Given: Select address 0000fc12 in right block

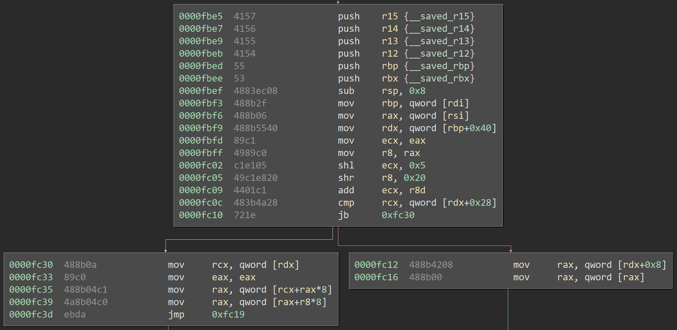Looking at the screenshot, I should click(x=376, y=265).
